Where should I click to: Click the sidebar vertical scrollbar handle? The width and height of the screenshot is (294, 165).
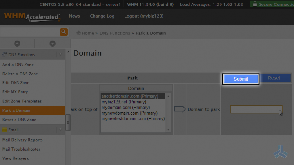click(x=68, y=122)
